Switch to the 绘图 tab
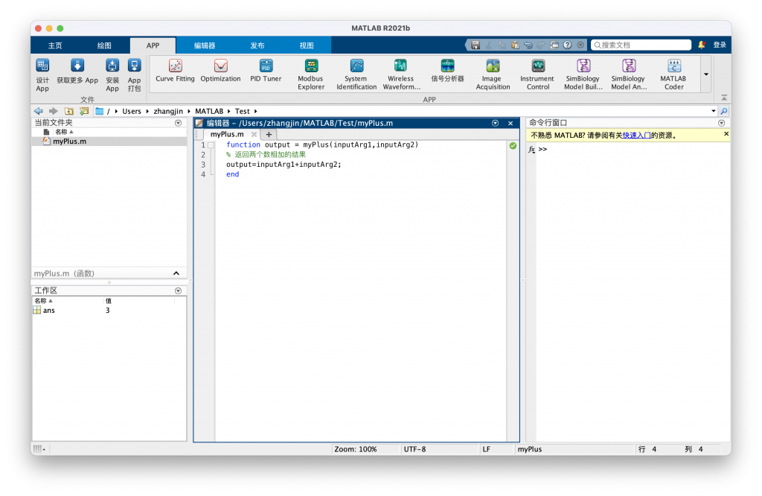Screen dimensions: 762x496 tap(104, 45)
